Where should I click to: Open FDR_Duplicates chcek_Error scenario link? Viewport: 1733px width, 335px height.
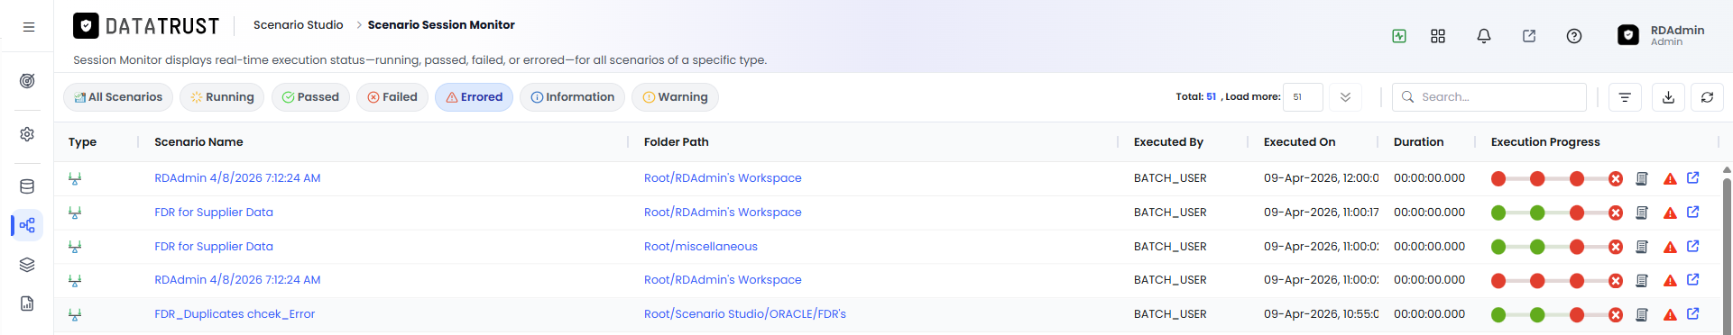click(x=235, y=314)
